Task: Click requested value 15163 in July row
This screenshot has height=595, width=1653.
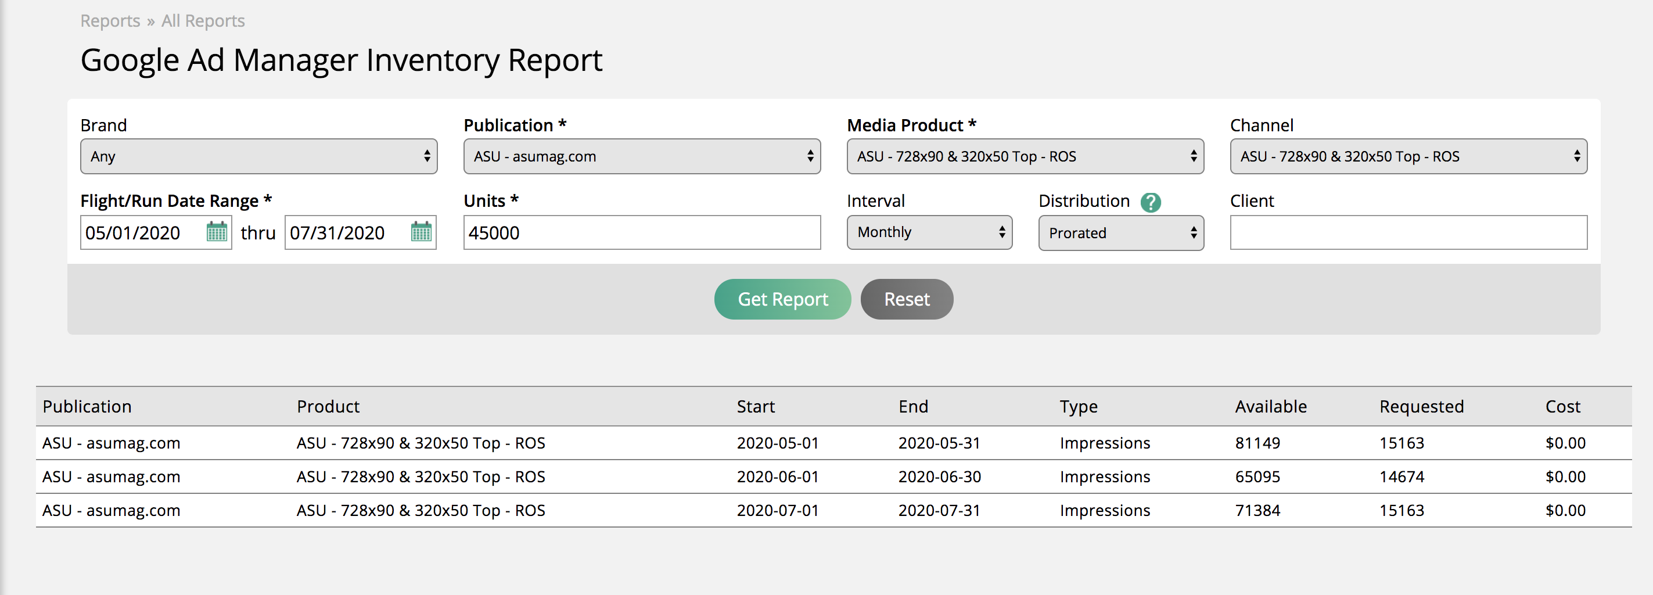Action: 1402,510
